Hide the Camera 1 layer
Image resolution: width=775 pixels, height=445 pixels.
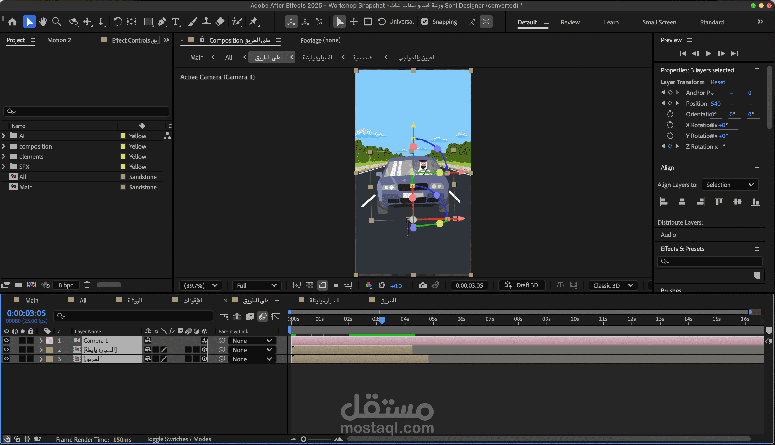tap(6, 340)
